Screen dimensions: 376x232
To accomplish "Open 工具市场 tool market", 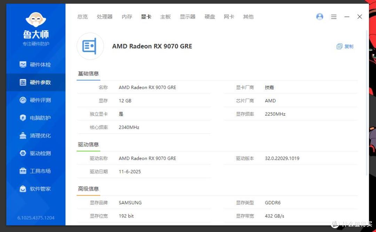I will [x=36, y=171].
